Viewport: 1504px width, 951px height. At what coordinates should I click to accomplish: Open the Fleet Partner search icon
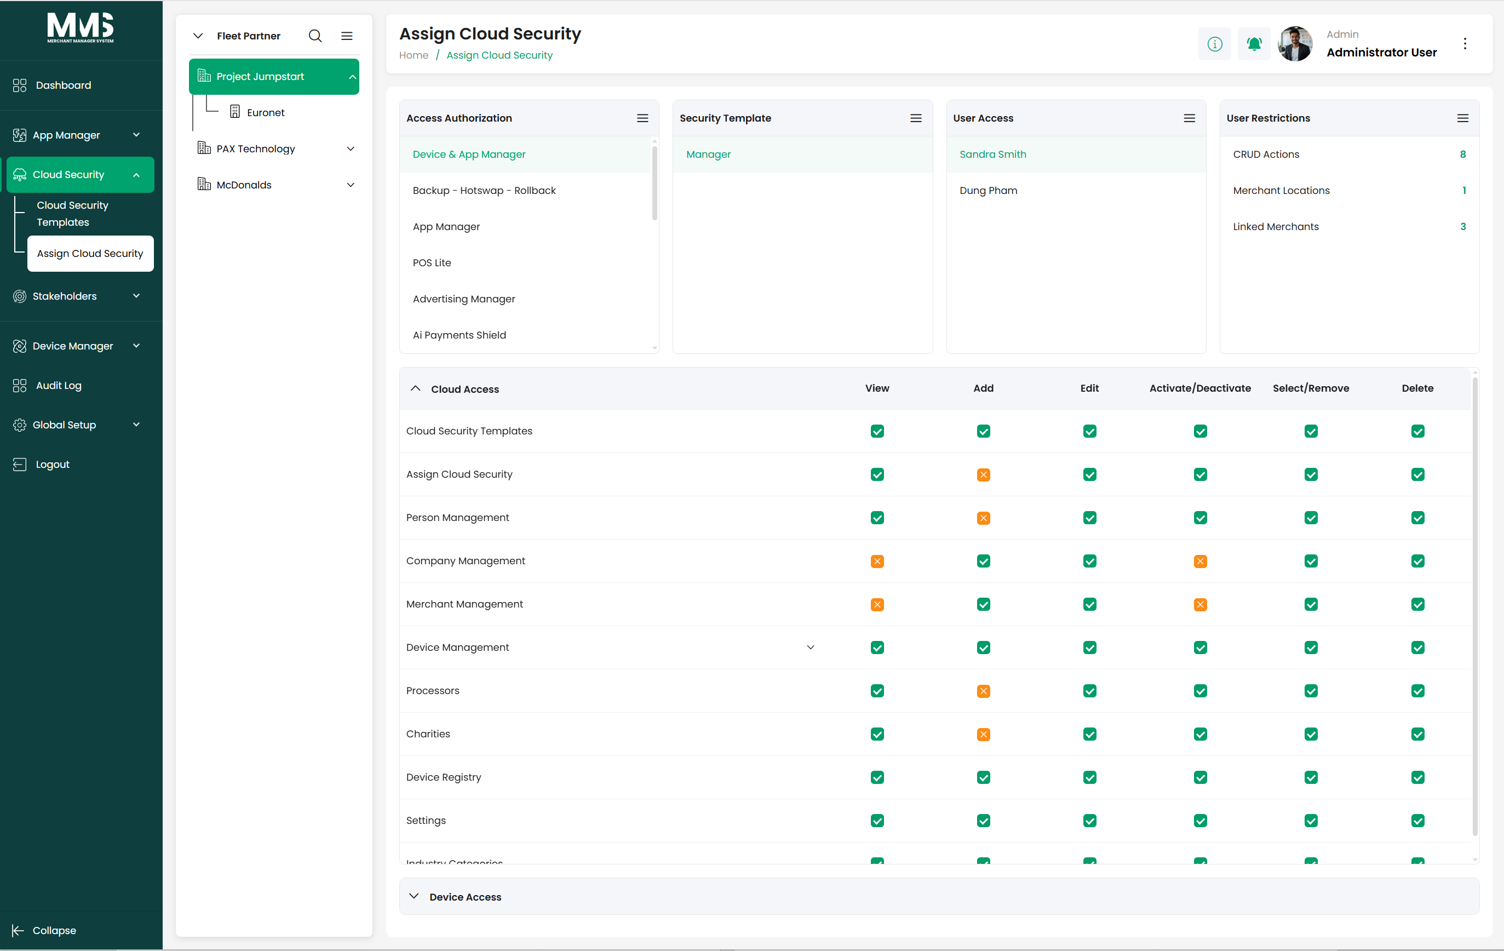coord(315,36)
